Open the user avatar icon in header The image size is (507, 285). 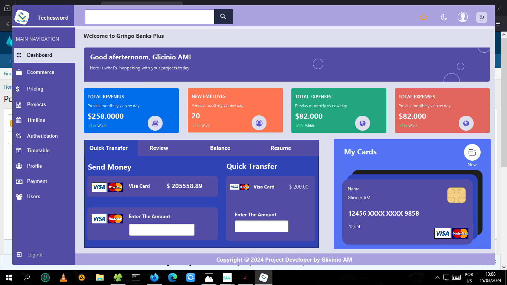(x=462, y=17)
